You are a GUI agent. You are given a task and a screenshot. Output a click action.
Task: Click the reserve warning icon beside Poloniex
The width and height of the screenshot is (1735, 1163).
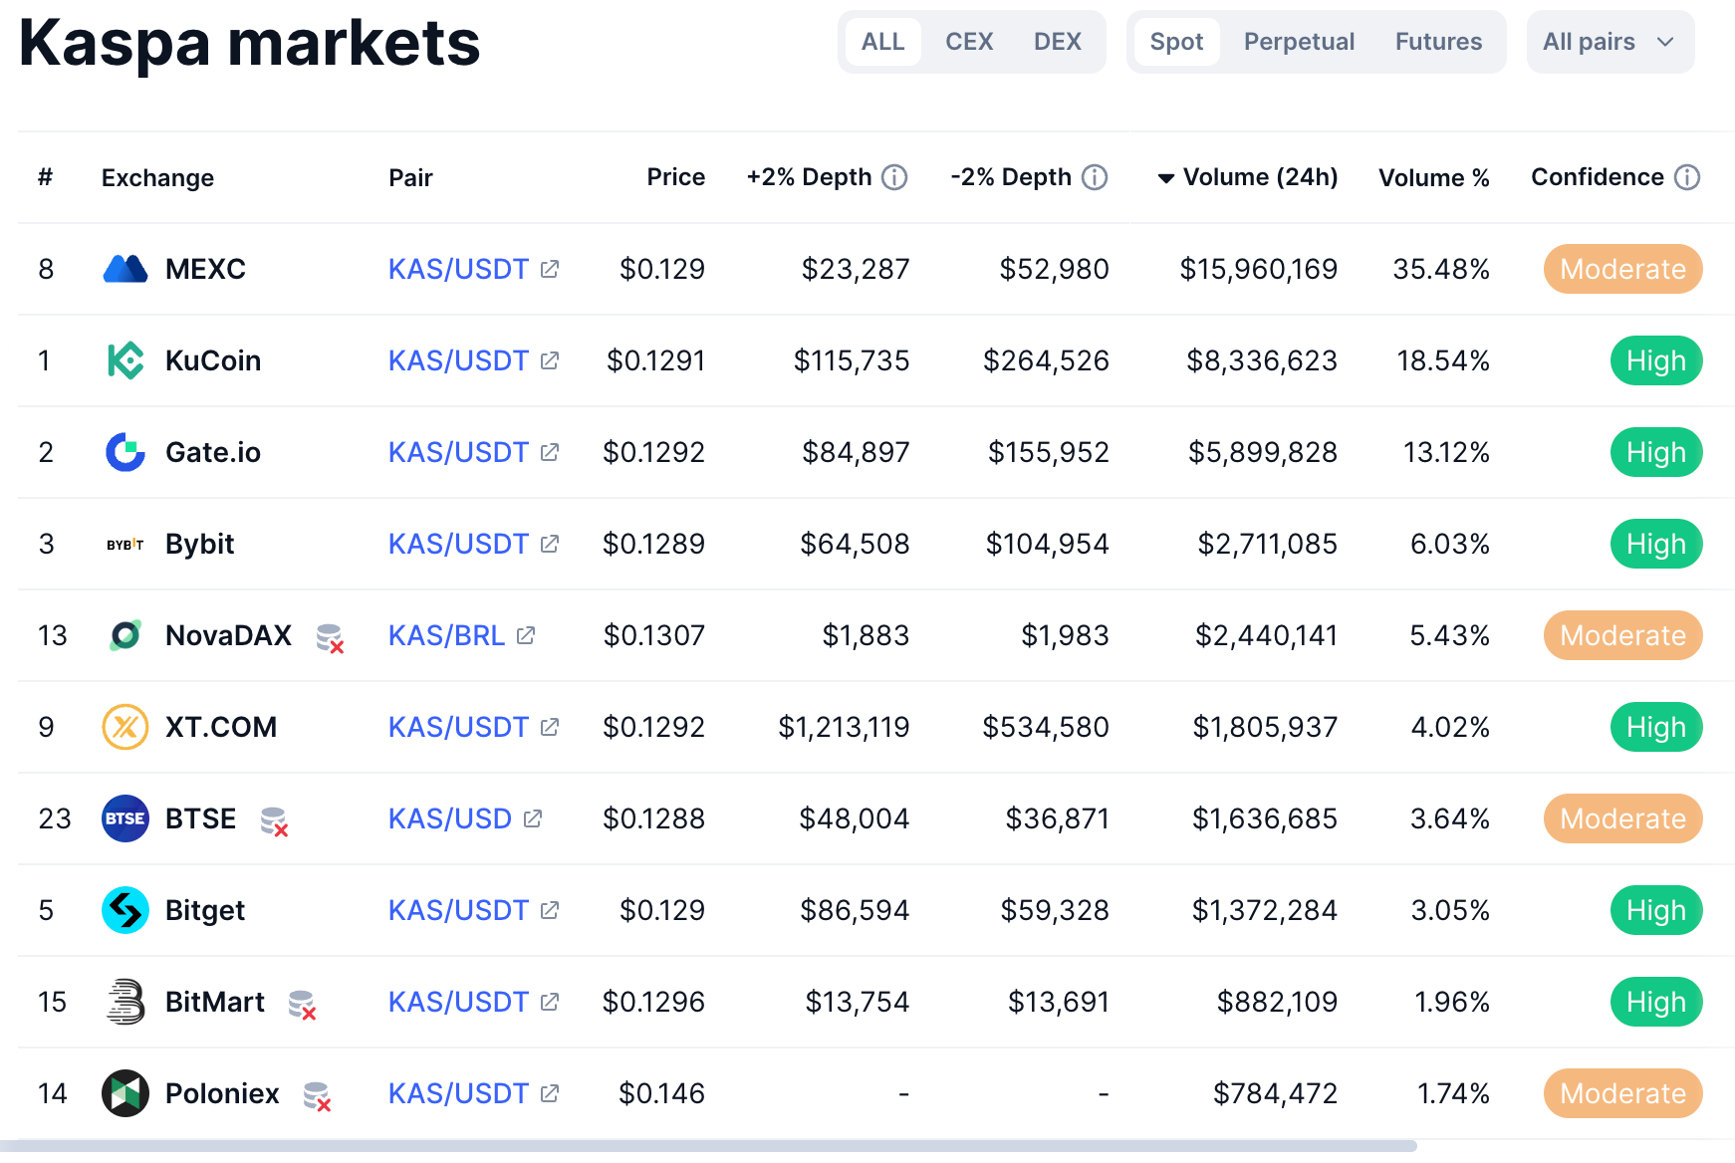pyautogui.click(x=317, y=1096)
